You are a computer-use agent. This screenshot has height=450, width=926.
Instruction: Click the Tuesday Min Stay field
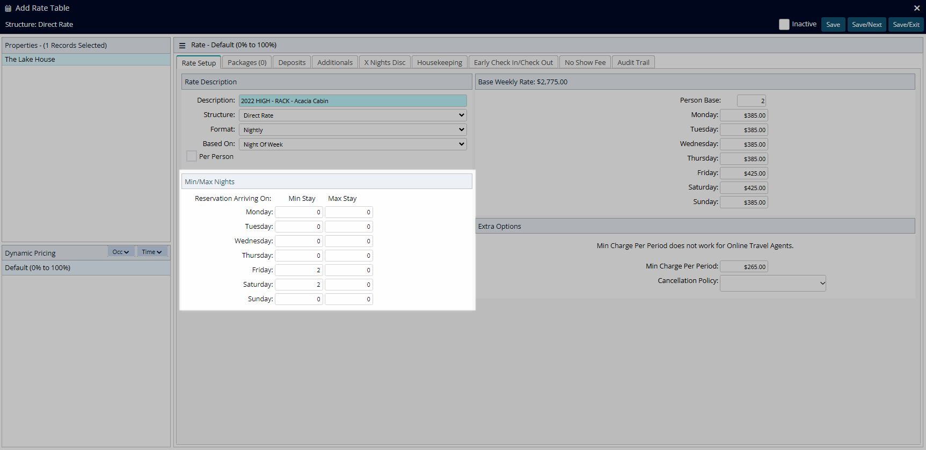tap(299, 227)
